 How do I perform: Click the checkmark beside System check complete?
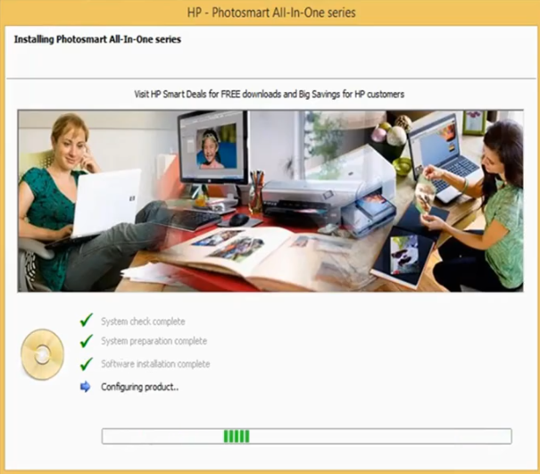coord(86,320)
